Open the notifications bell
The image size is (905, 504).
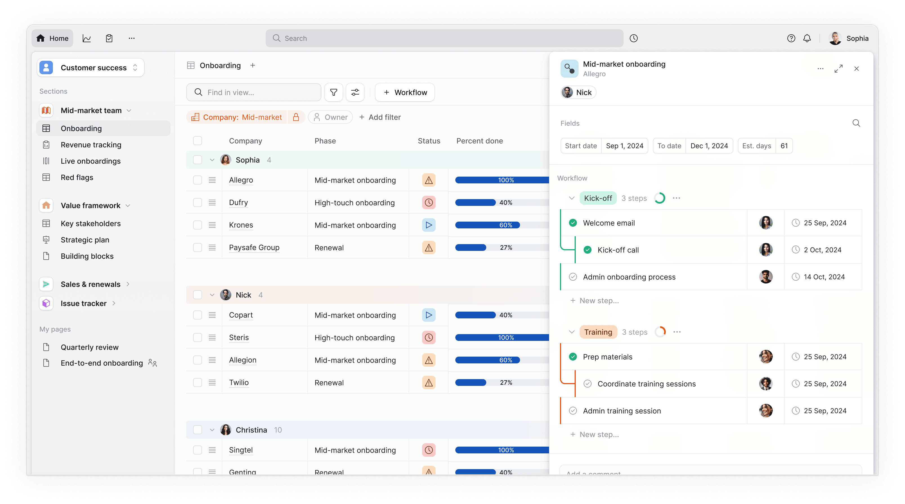coord(807,38)
